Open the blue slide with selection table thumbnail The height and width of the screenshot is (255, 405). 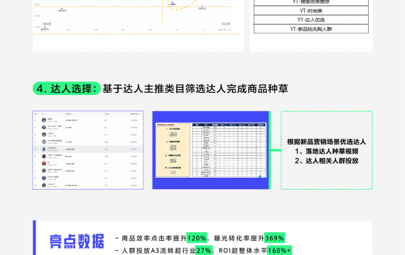pyautogui.click(x=211, y=150)
